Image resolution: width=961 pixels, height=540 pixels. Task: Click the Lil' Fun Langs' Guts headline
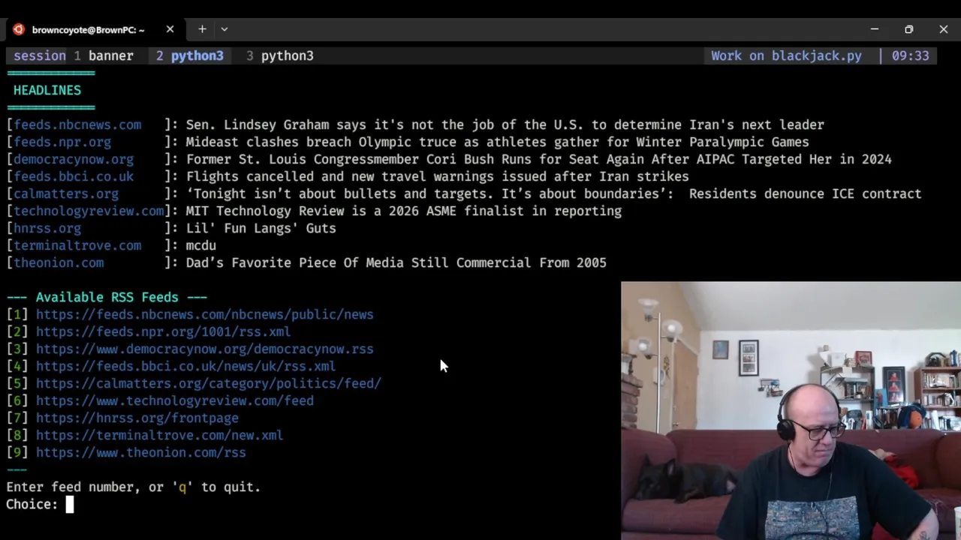[261, 228]
